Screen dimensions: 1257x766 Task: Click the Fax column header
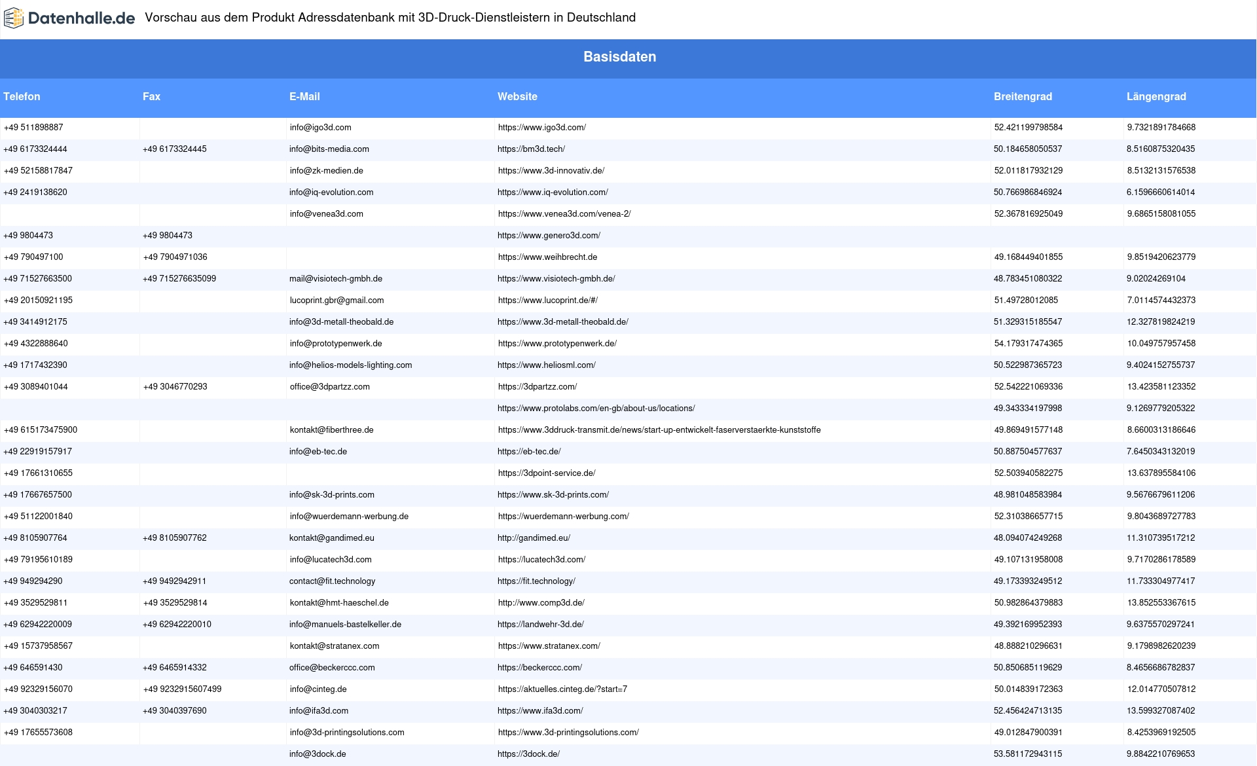tap(151, 97)
